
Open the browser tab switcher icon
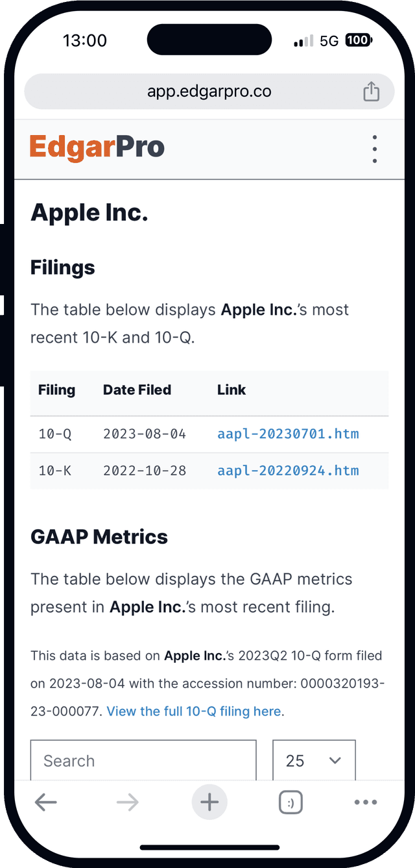coord(290,802)
